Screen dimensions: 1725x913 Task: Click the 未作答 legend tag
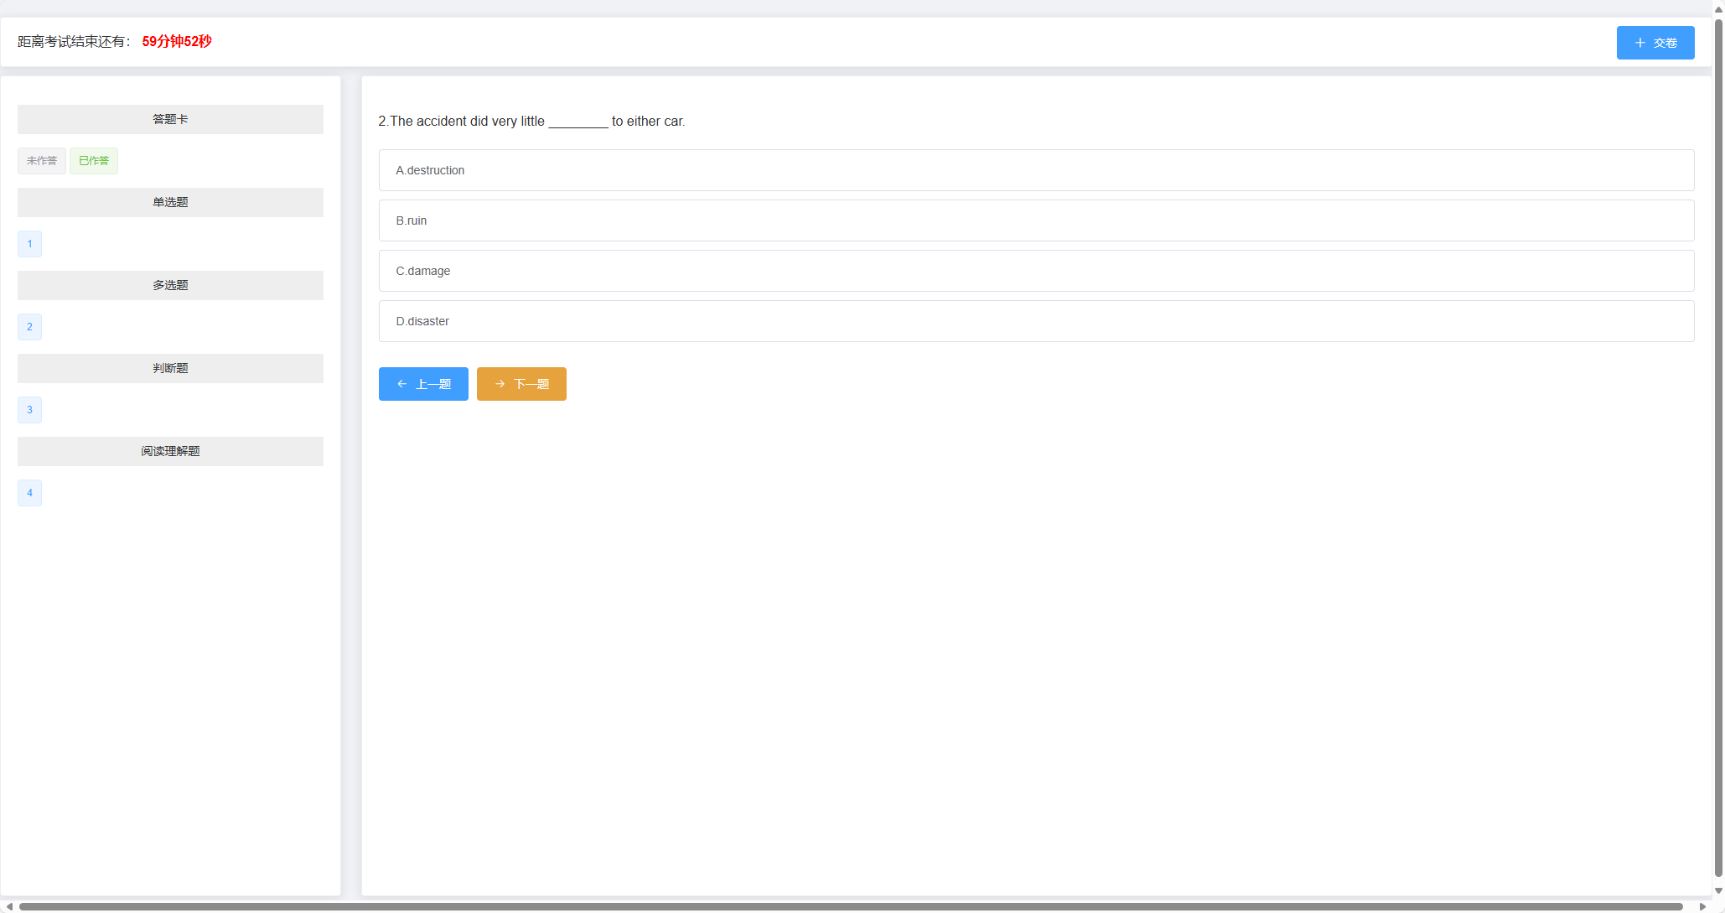click(42, 161)
